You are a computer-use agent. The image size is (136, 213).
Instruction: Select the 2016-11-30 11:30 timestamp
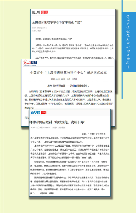(58, 79)
